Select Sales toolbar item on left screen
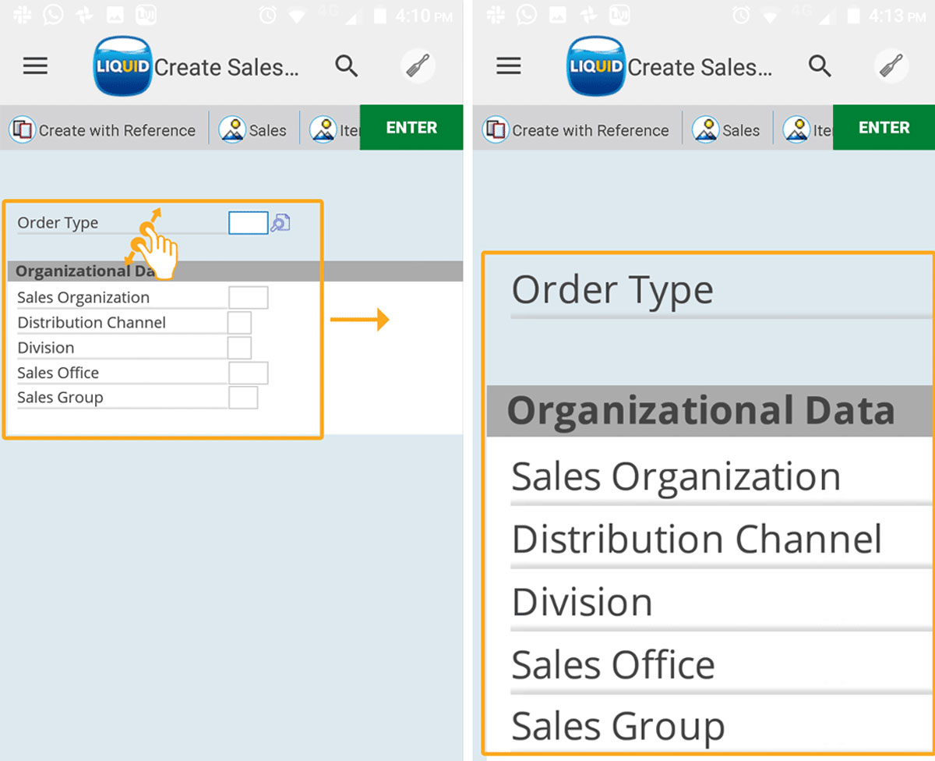This screenshot has height=761, width=935. 254,130
